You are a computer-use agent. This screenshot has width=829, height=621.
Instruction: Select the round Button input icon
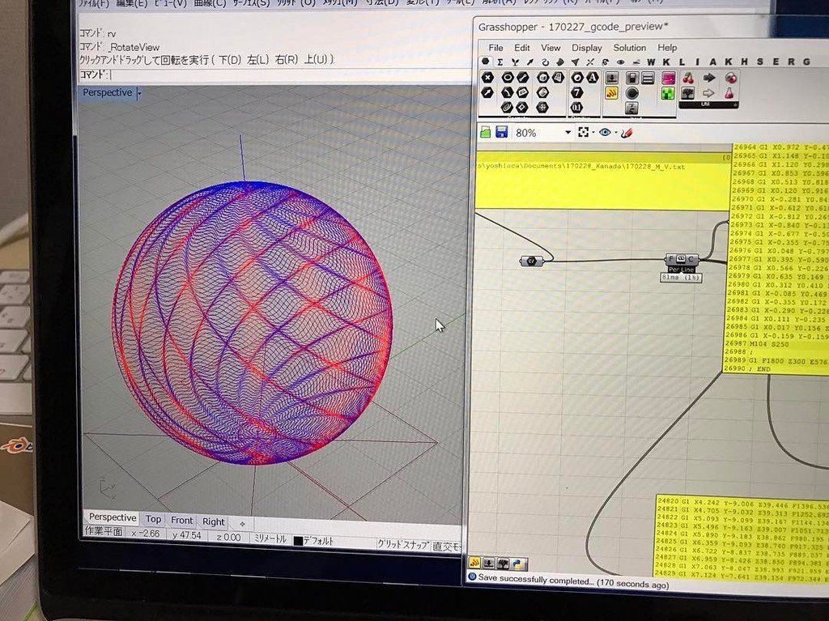[632, 94]
